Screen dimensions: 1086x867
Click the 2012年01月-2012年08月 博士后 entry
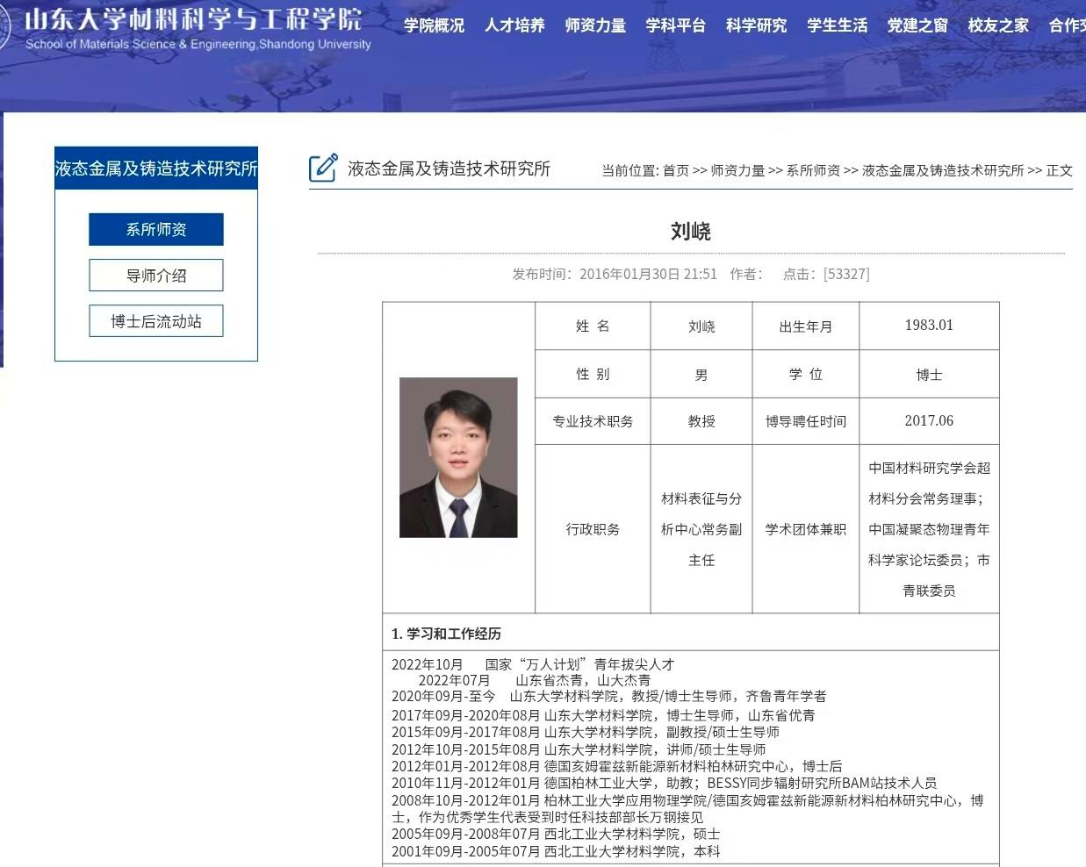point(617,766)
